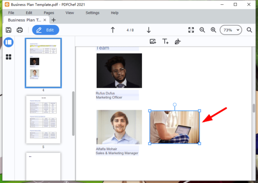Image resolution: width=258 pixels, height=183 pixels.
Task: Click the Add Image tool icon
Action: coord(153,42)
